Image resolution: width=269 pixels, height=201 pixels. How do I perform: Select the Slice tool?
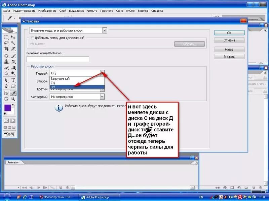point(13,49)
